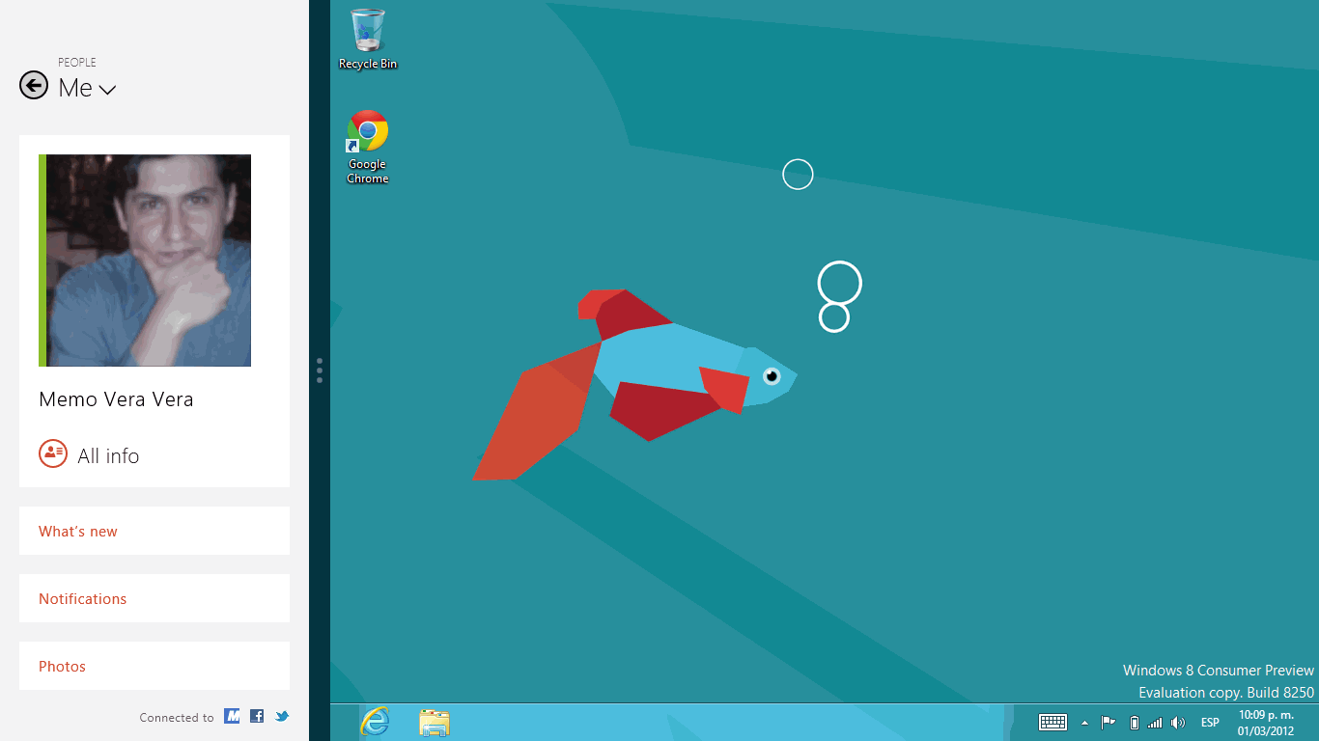1319x741 pixels.
Task: Click the All info contact card icon
Action: click(x=53, y=453)
